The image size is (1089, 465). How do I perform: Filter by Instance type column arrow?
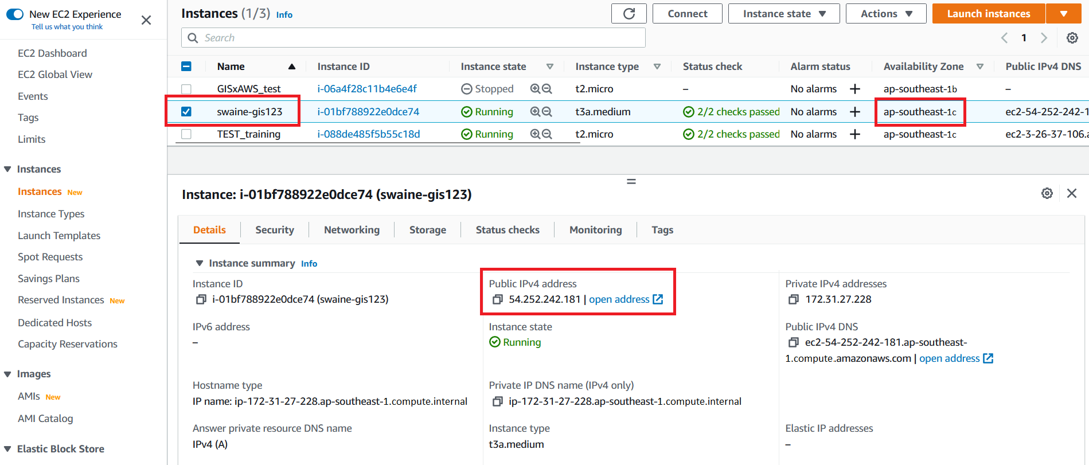coord(657,67)
